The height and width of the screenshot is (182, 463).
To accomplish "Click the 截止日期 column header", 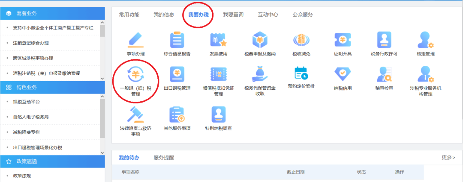I will (295, 172).
